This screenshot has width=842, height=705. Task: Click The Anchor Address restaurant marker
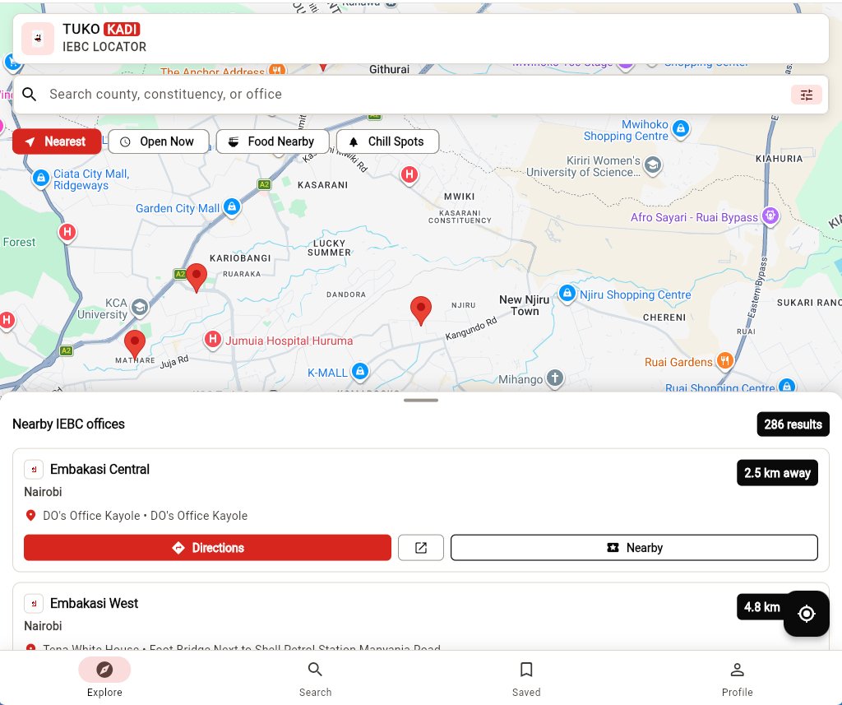276,69
